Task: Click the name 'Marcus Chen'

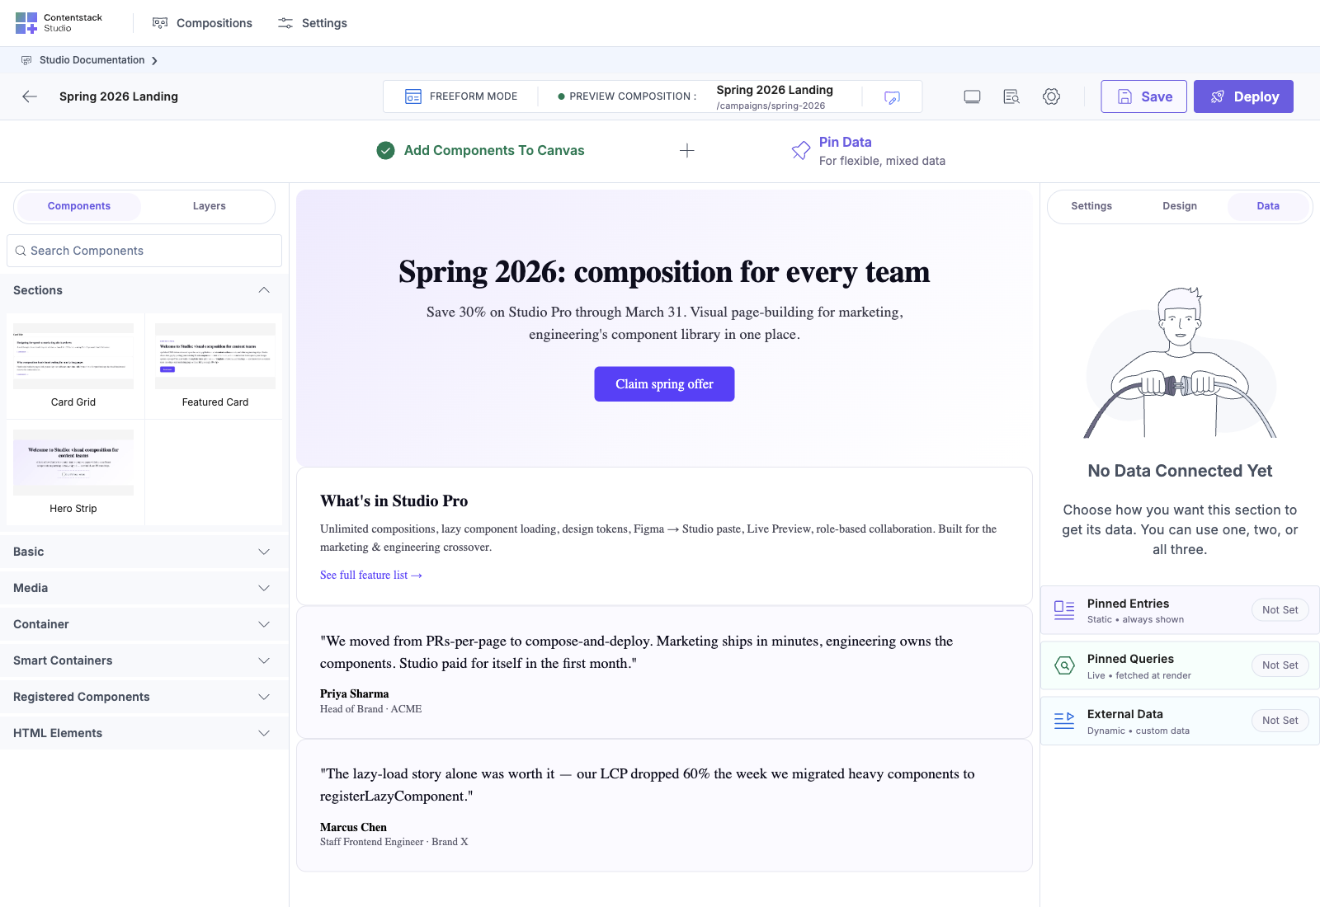Action: click(x=353, y=828)
